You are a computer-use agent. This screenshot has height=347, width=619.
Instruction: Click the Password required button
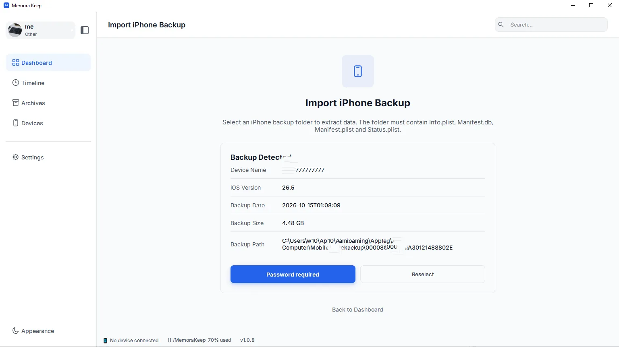tap(293, 274)
